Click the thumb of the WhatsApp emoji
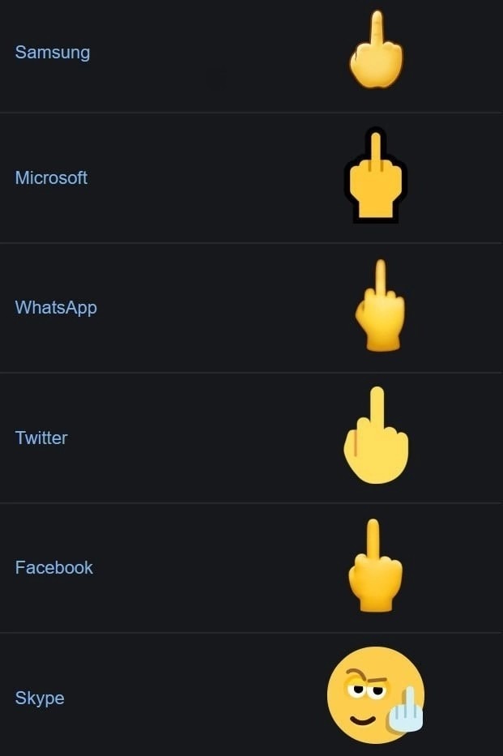 tap(362, 316)
